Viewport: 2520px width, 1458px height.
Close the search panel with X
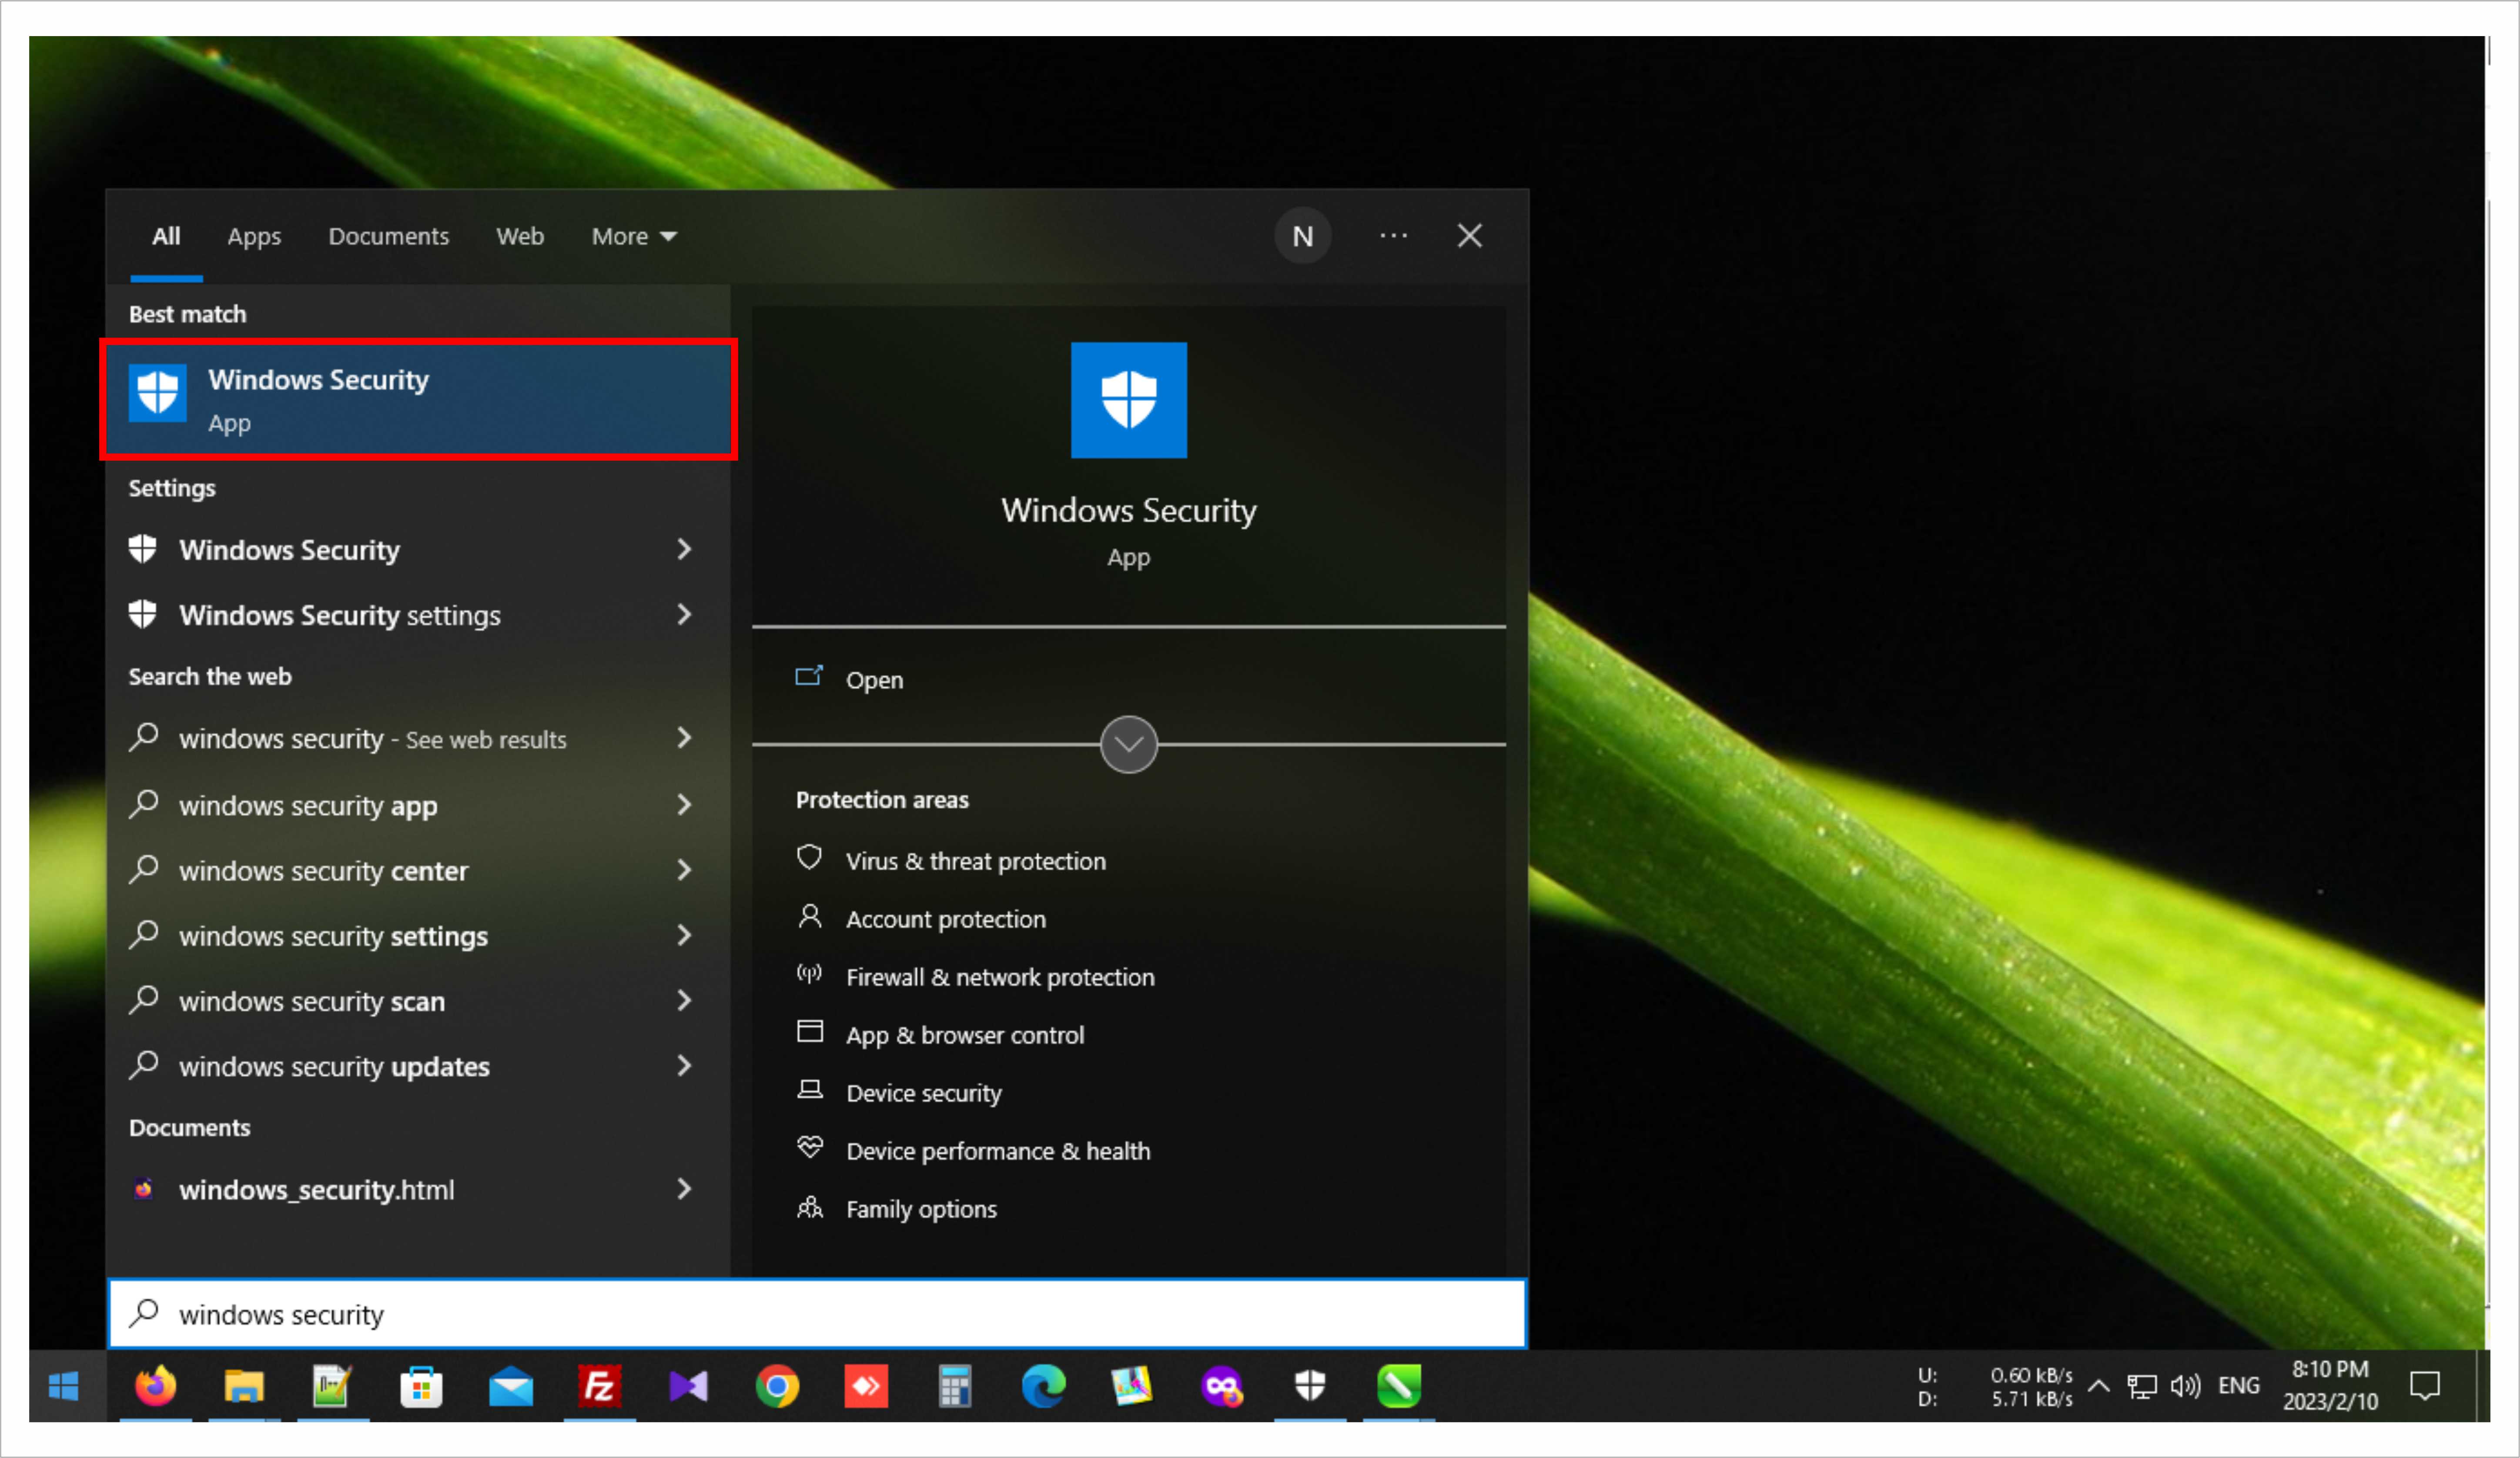(1469, 236)
